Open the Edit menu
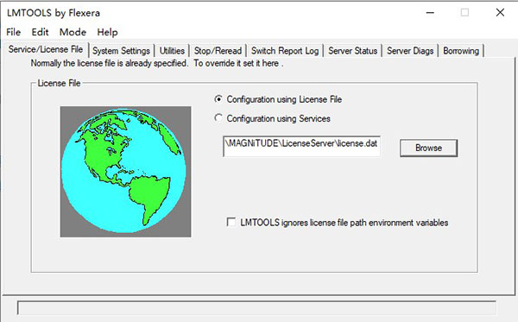This screenshot has width=518, height=322. click(x=40, y=32)
